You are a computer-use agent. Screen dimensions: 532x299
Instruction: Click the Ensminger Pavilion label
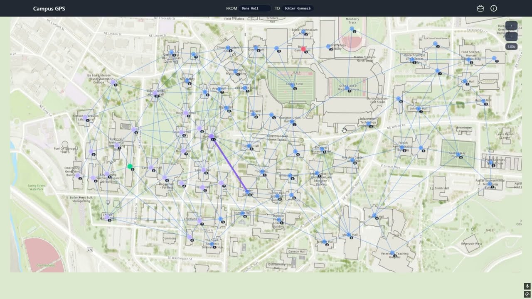[x=464, y=129]
